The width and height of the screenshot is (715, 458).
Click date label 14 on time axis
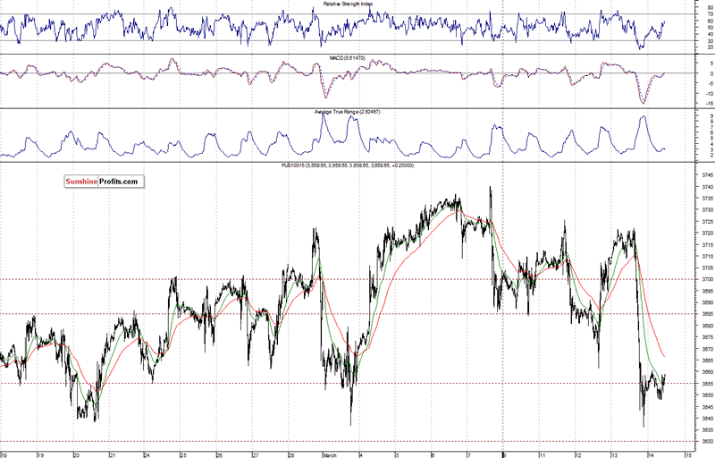coord(651,454)
